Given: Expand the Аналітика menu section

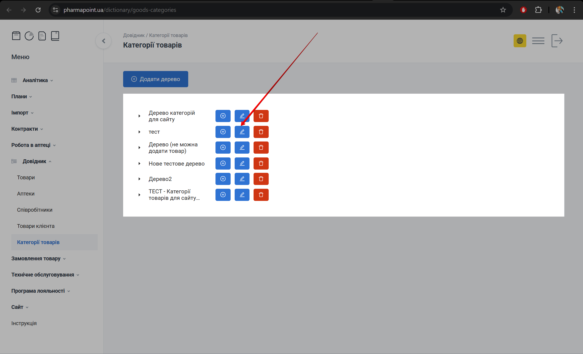Looking at the screenshot, I should [35, 80].
